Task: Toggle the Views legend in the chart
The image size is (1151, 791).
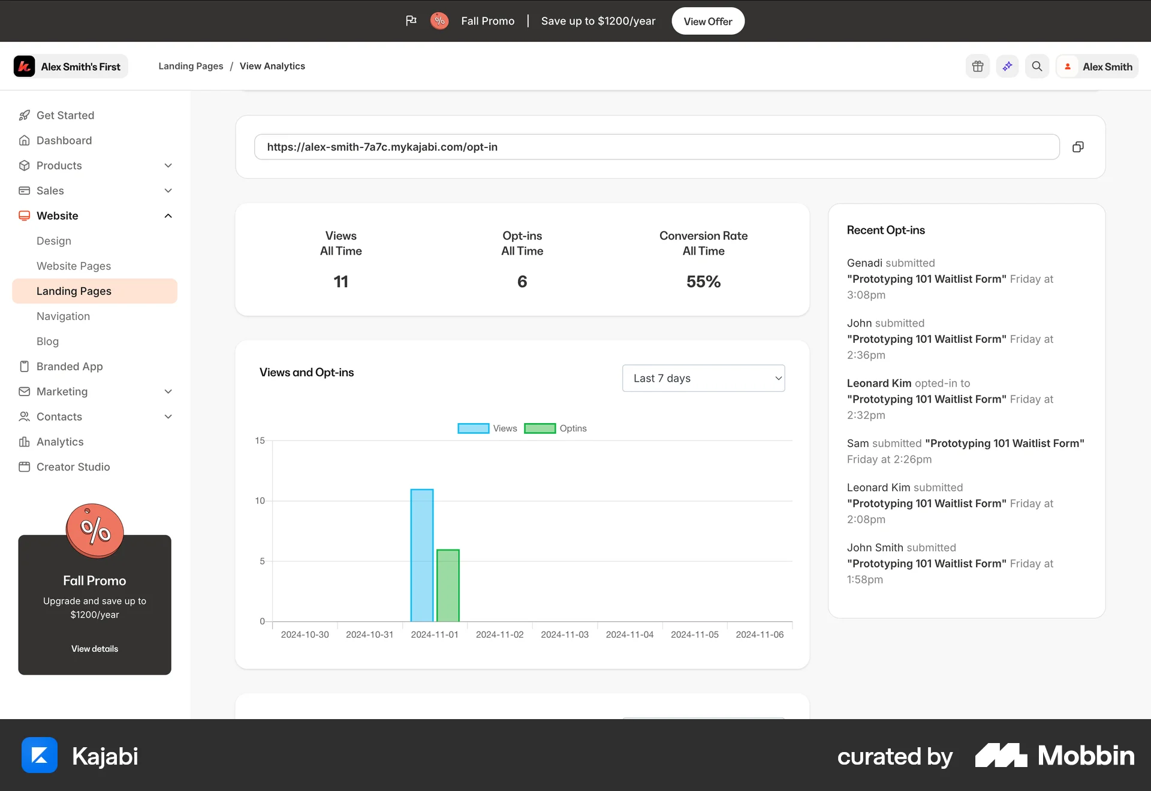Action: 490,428
